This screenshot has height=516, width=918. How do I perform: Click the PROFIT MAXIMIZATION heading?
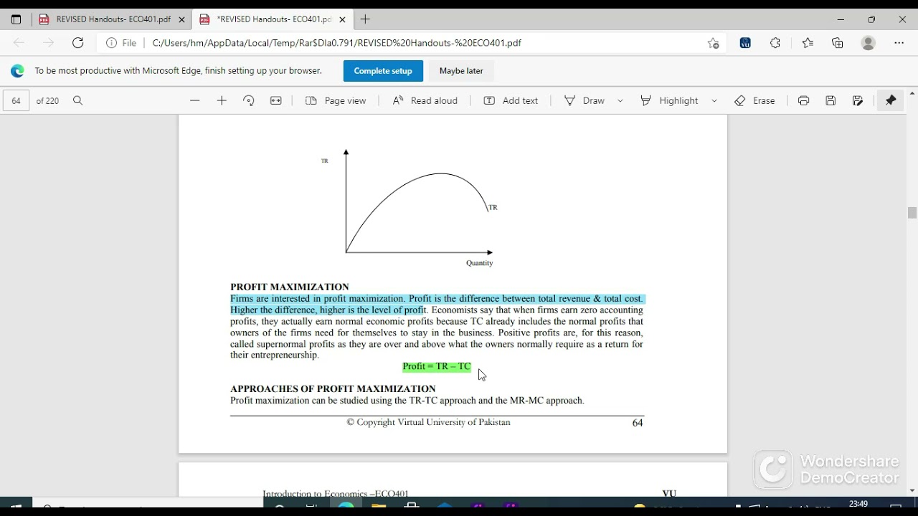pyautogui.click(x=290, y=287)
